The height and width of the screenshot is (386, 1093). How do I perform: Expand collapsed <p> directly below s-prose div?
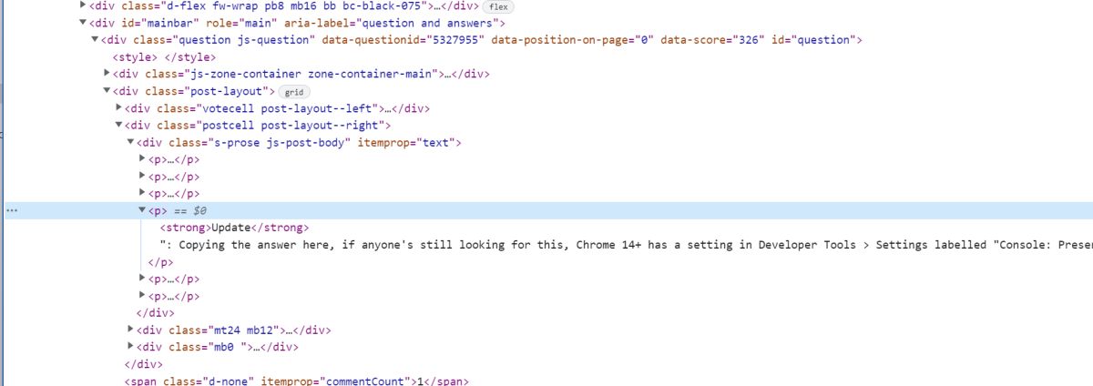coord(142,159)
